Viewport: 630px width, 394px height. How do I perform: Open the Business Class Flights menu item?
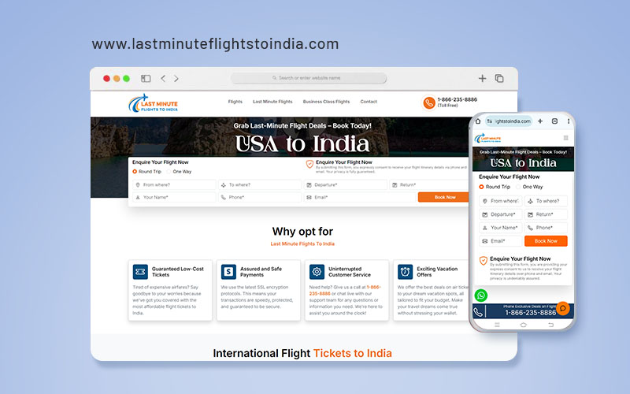point(326,102)
